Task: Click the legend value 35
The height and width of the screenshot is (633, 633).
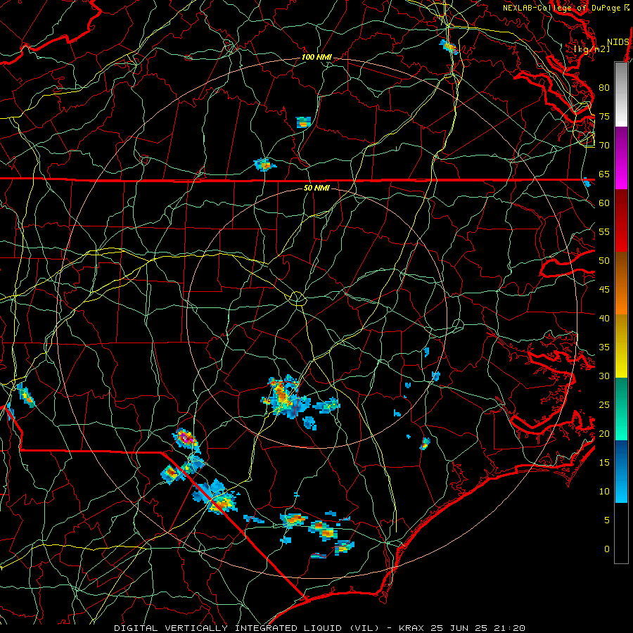Action: 604,347
